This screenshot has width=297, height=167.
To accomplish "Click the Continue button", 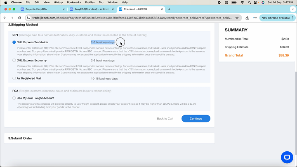I will pos(196,118).
